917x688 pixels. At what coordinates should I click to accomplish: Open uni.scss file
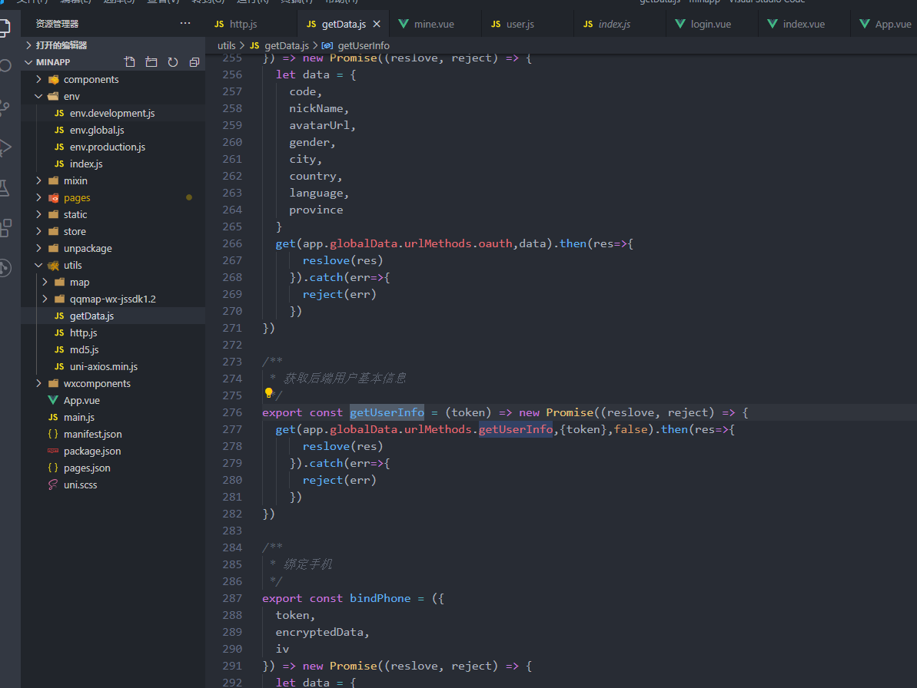pyautogui.click(x=113, y=485)
